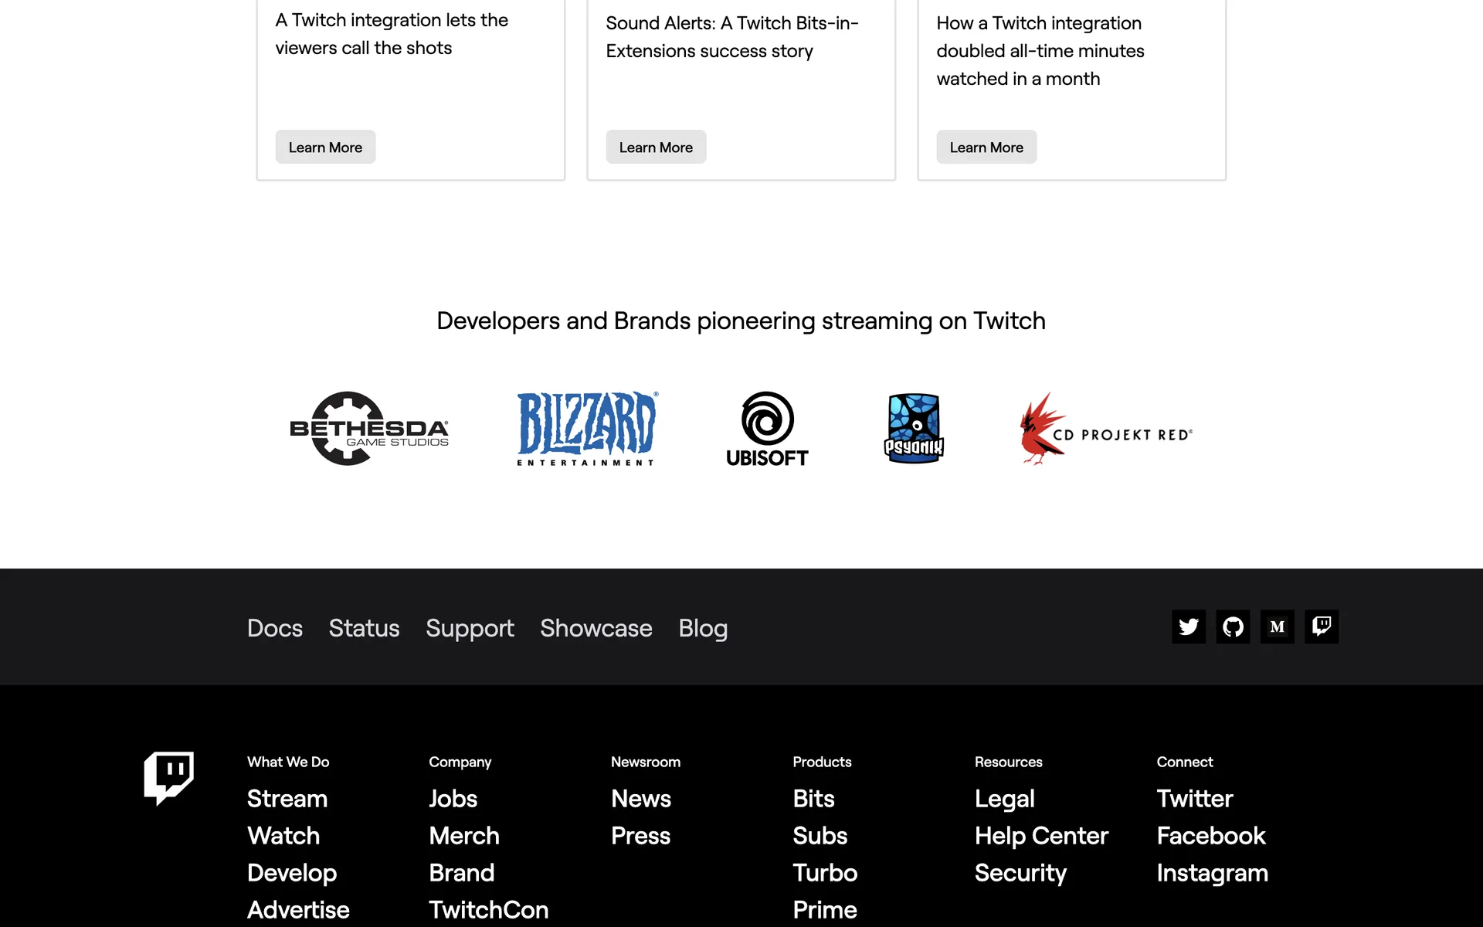Learn More about doubled minutes watched story
The height and width of the screenshot is (927, 1483).
[x=986, y=148]
